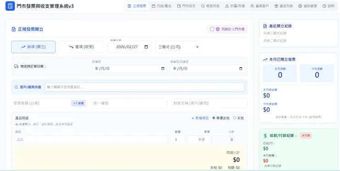Click the 產品明細 section title
Screen dimensions: 340x171
tap(22, 118)
